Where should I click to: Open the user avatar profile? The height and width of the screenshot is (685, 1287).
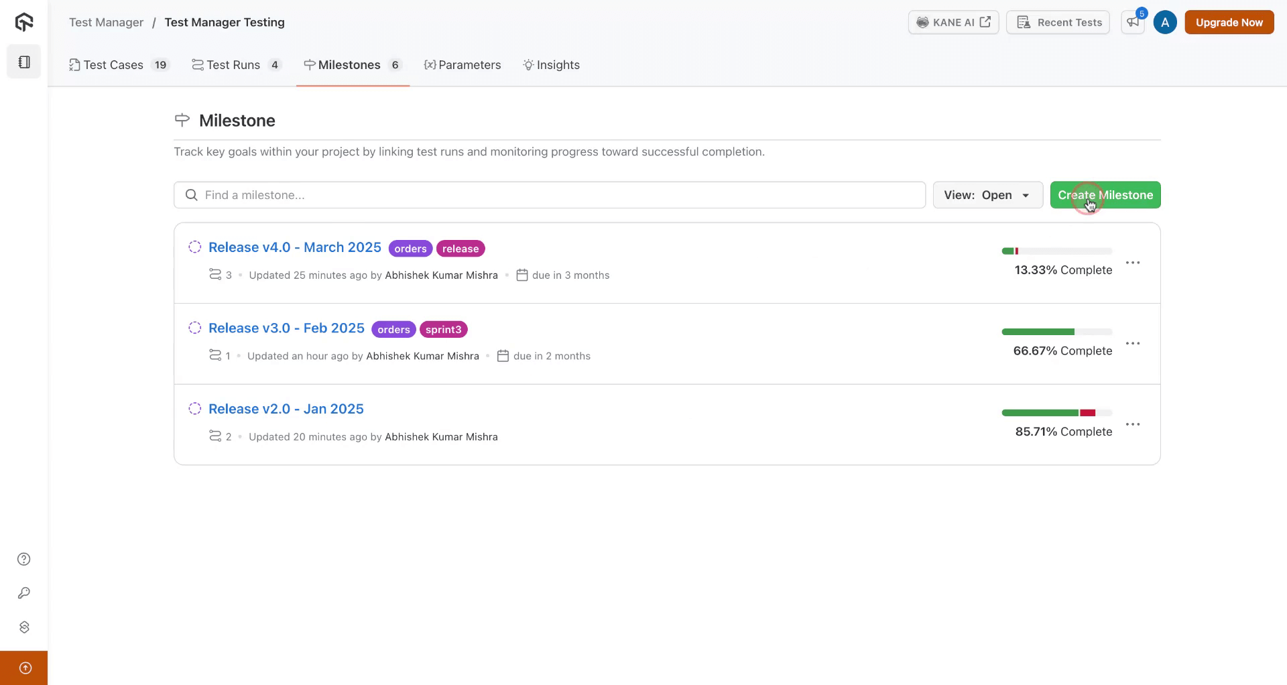click(1165, 22)
